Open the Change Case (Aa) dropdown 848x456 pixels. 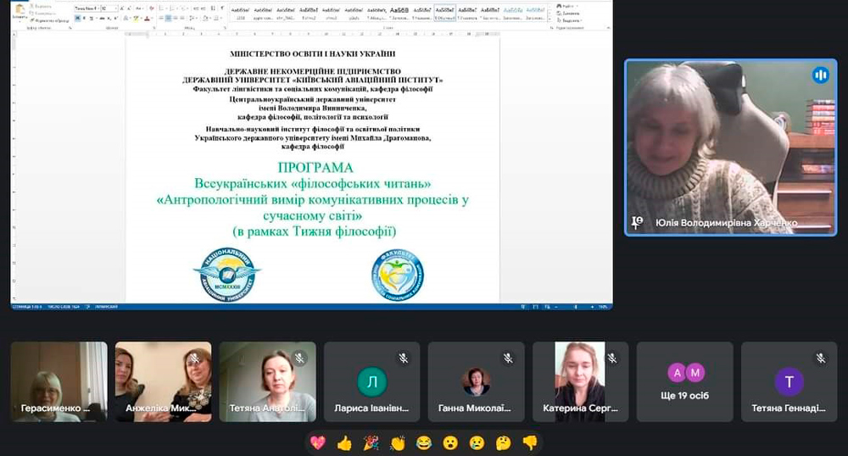pyautogui.click(x=140, y=8)
